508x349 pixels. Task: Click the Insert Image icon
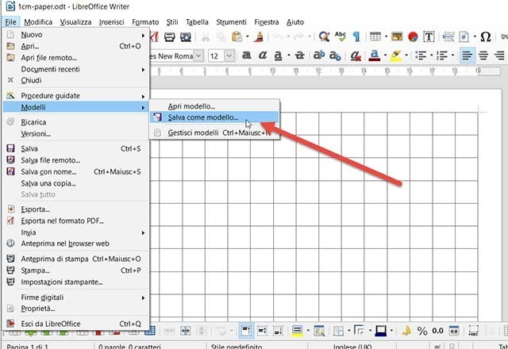[397, 36]
